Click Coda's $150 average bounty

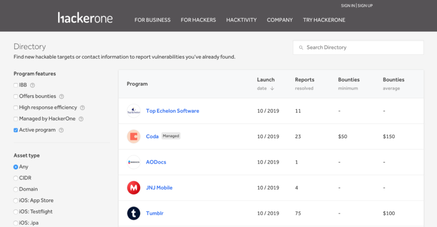pyautogui.click(x=389, y=137)
